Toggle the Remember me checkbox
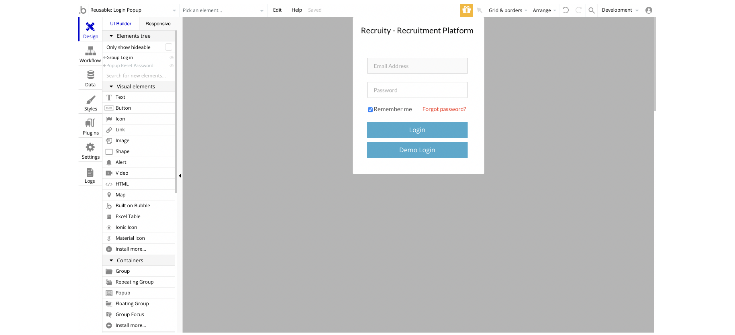Image resolution: width=735 pixels, height=335 pixels. [x=370, y=110]
